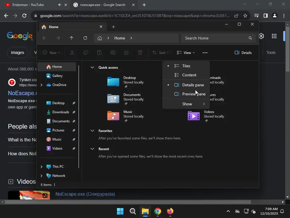Open the See more ellipsis menu in Explorer

pyautogui.click(x=205, y=53)
